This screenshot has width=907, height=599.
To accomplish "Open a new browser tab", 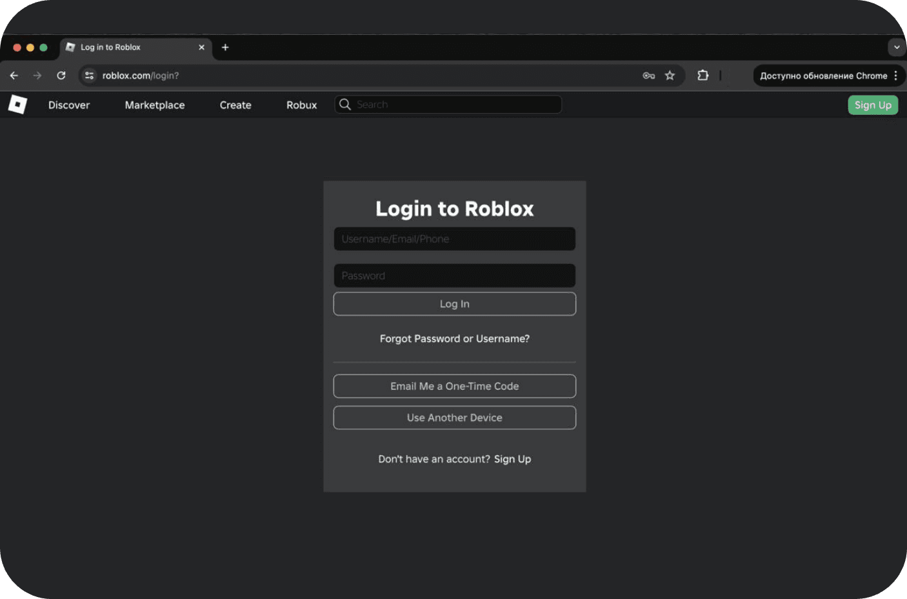I will [225, 47].
